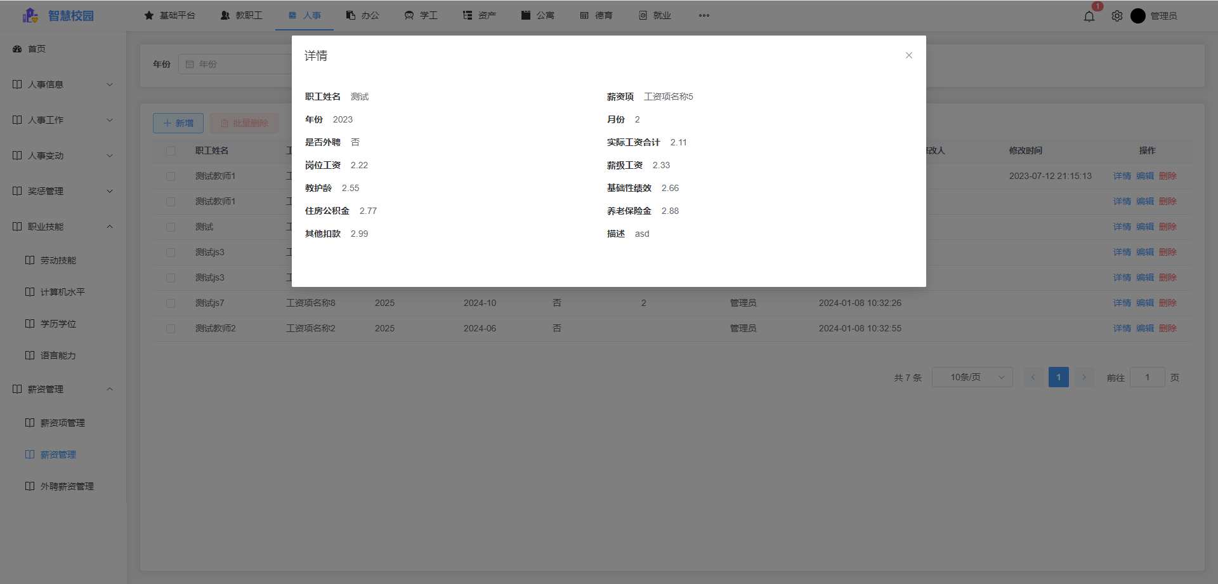Viewport: 1218px width, 584px height.
Task: Switch to the 办公 top navigation tab
Action: tap(363, 15)
